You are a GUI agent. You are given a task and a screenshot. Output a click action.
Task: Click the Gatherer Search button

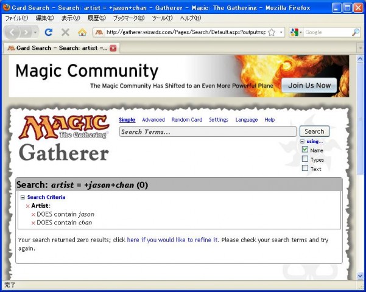coord(314,131)
